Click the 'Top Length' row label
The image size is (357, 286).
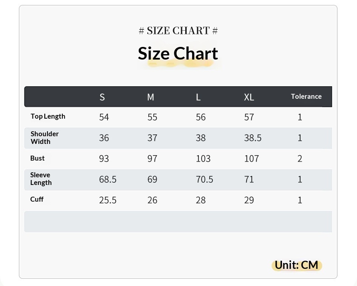[x=48, y=116]
